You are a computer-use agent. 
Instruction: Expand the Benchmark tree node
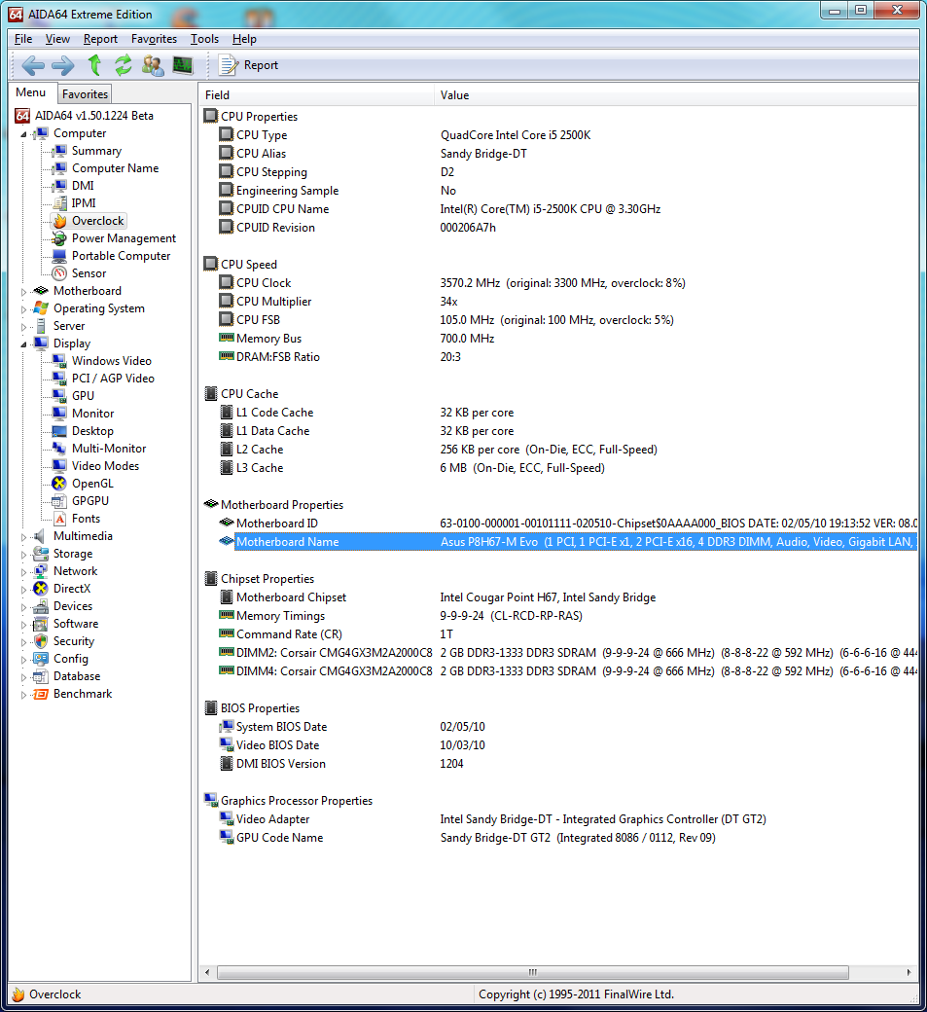[24, 695]
